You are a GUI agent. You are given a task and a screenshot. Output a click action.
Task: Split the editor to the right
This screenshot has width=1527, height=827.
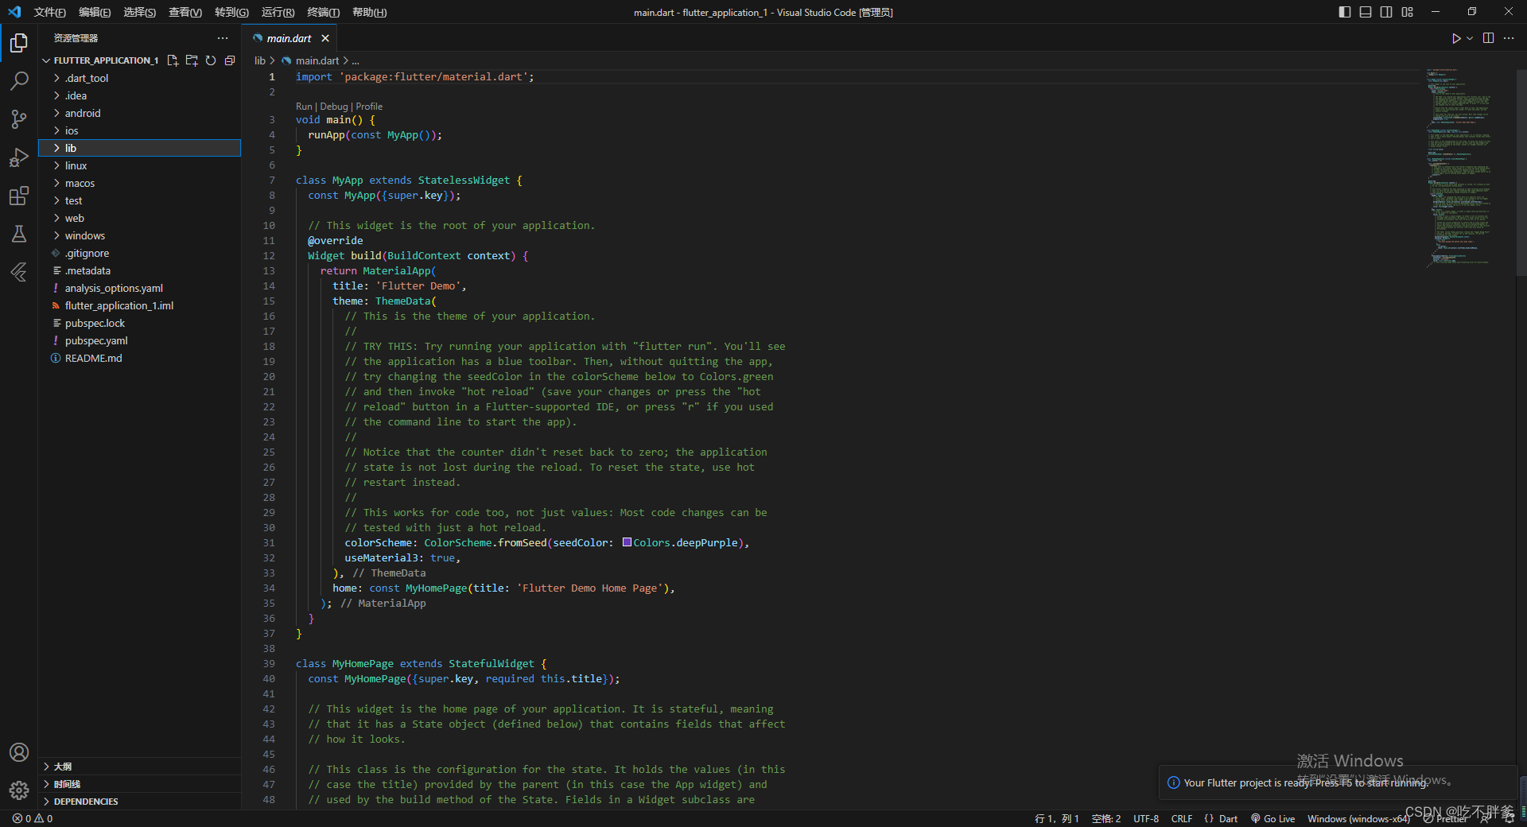tap(1489, 38)
